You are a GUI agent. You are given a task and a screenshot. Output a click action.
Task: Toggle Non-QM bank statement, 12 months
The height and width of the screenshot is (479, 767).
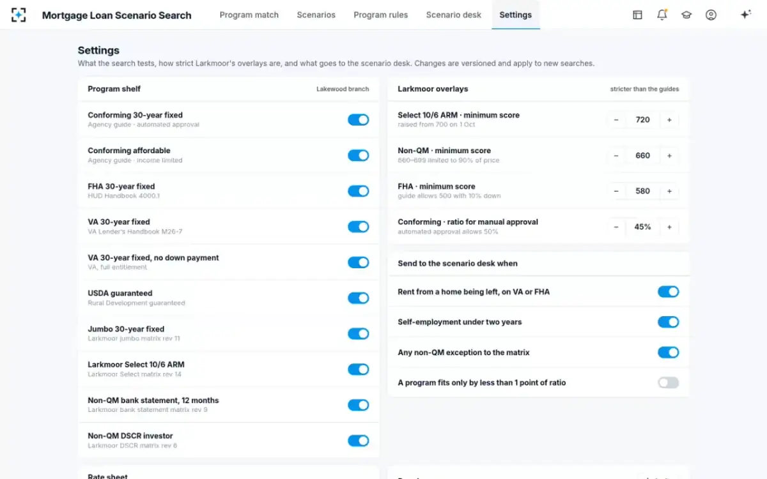tap(358, 405)
